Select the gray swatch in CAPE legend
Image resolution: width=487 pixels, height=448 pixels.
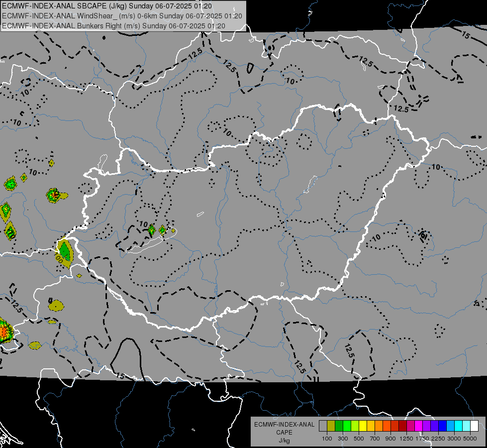(323, 426)
